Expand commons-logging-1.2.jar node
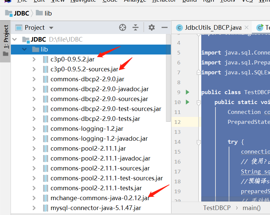Image resolution: width=270 pixels, height=215 pixels. coord(34,129)
